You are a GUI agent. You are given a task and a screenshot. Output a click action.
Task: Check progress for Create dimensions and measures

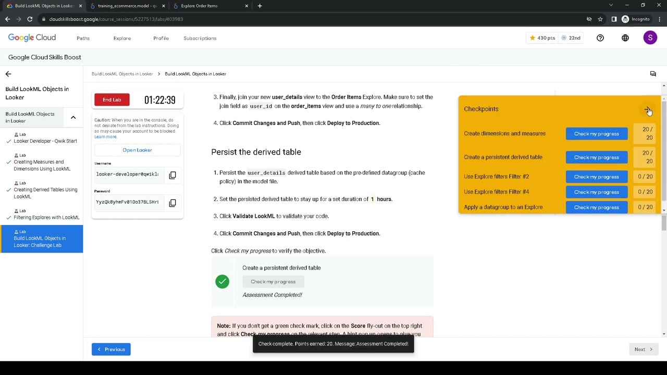coord(597,134)
